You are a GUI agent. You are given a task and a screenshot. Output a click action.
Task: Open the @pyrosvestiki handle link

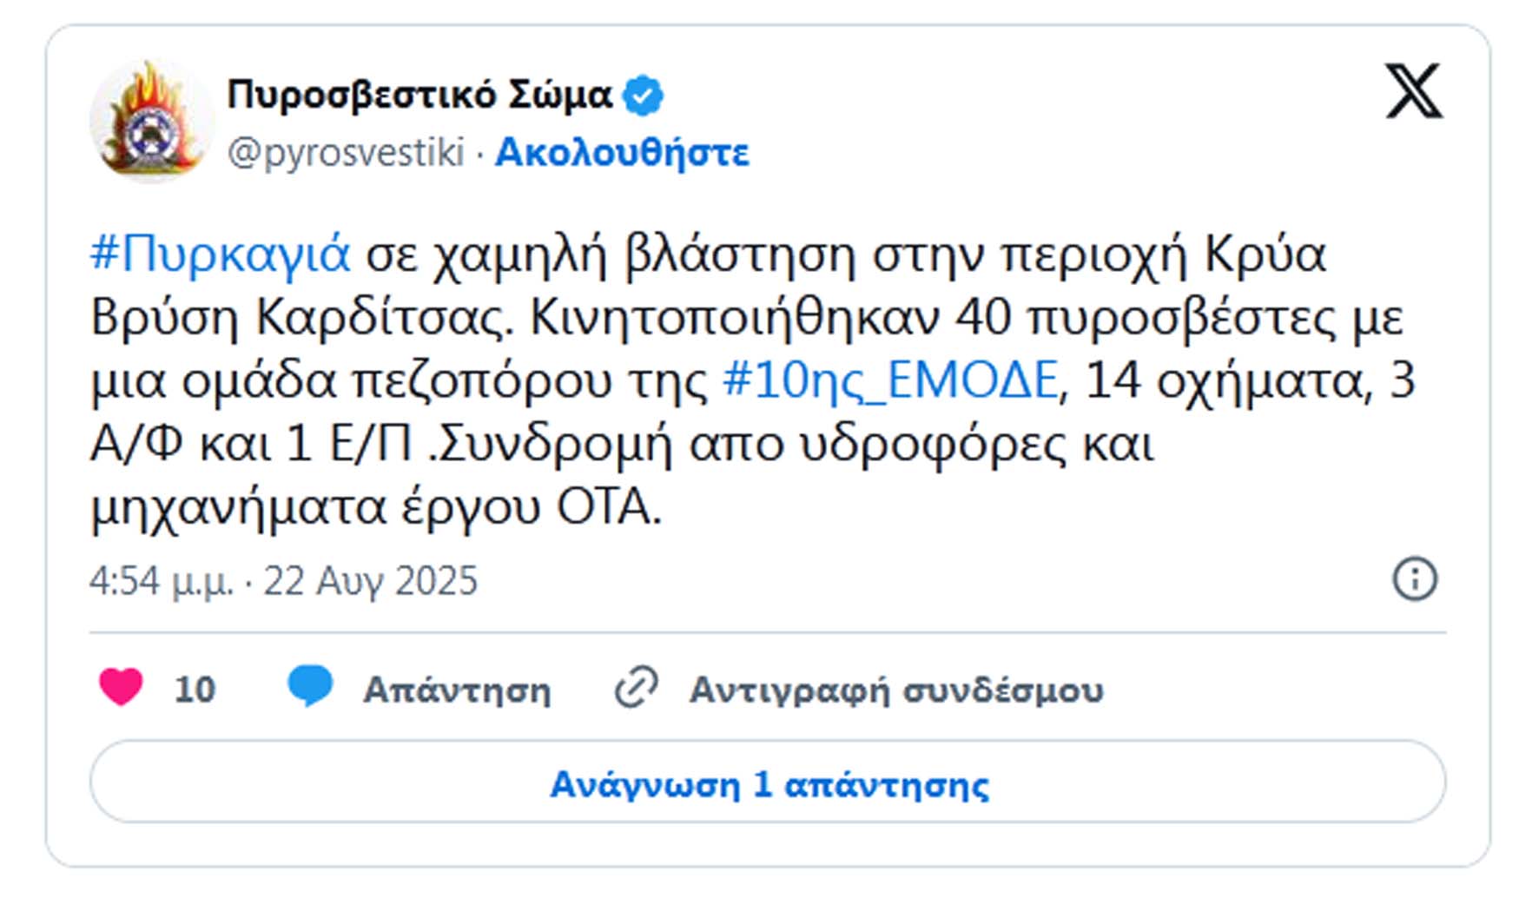click(x=346, y=153)
